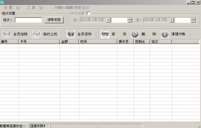Click the 清理对帐 info icon
The image size is (201, 128).
pyautogui.click(x=165, y=34)
